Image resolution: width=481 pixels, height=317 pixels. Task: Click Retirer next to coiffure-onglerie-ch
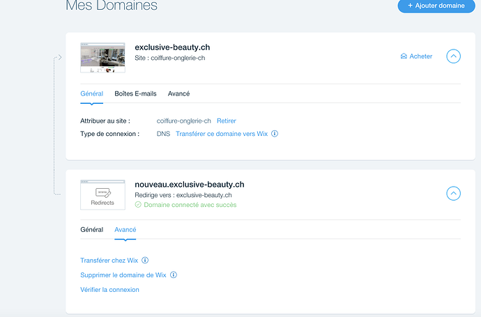click(x=227, y=121)
